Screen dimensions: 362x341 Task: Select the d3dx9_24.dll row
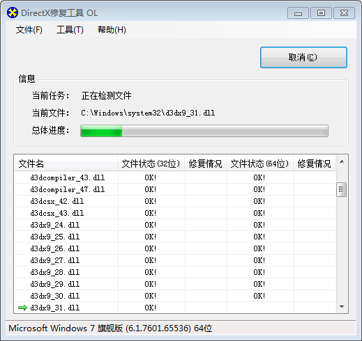tap(175, 225)
